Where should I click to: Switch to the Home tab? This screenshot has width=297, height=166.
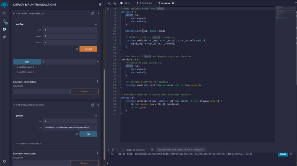click(125, 3)
